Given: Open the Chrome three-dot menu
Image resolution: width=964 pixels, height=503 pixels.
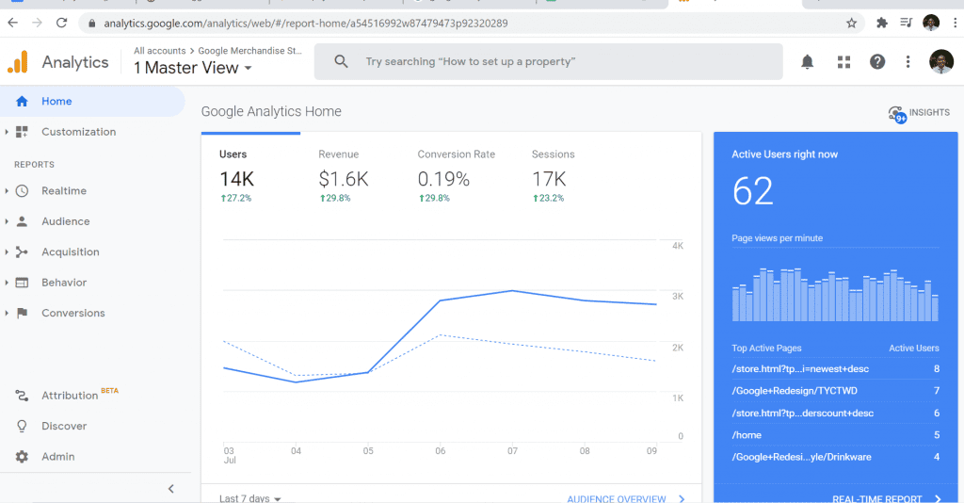Looking at the screenshot, I should tap(955, 24).
